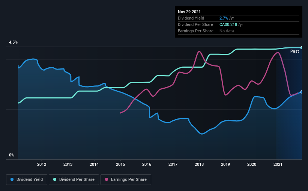The height and width of the screenshot is (191, 308).
Task: Click the 2020 x-axis label
Action: coord(252,164)
